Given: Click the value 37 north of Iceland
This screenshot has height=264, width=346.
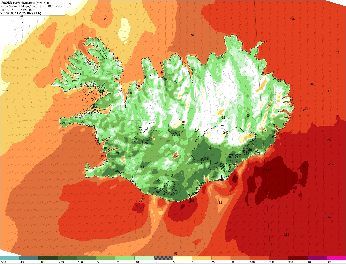Looking at the screenshot, I should point(193,35).
